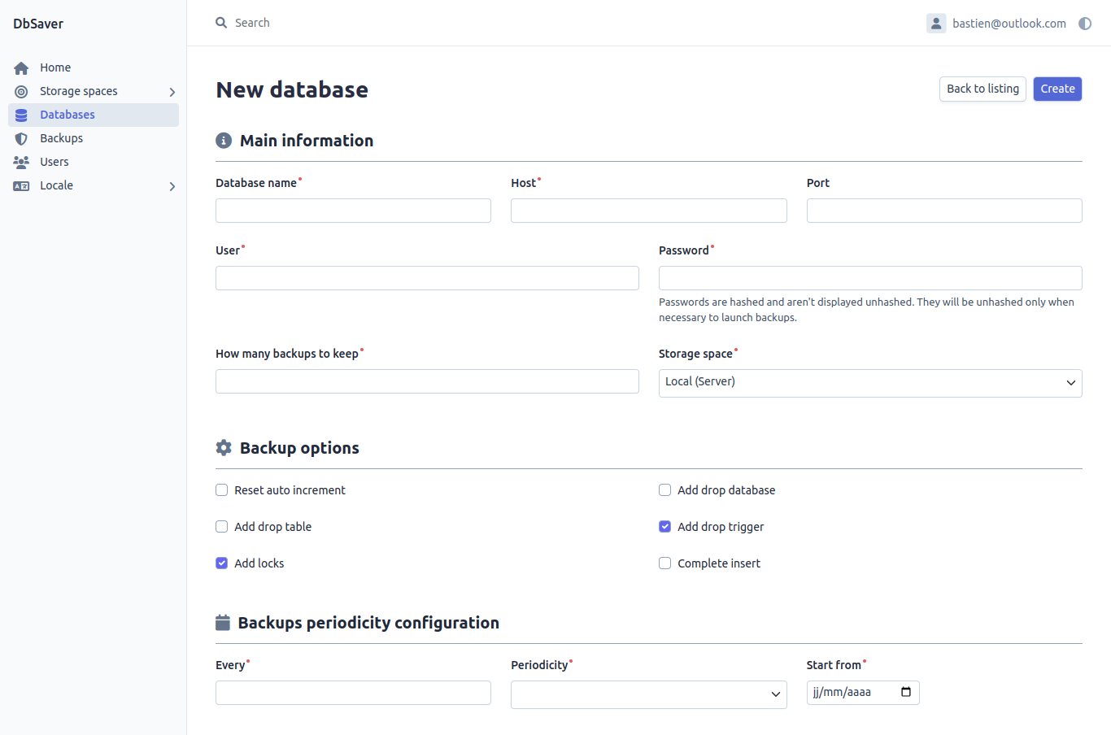This screenshot has height=735, width=1111.
Task: Click Back to listing button
Action: [982, 89]
